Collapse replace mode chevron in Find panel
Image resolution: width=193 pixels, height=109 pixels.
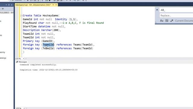(157, 10)
